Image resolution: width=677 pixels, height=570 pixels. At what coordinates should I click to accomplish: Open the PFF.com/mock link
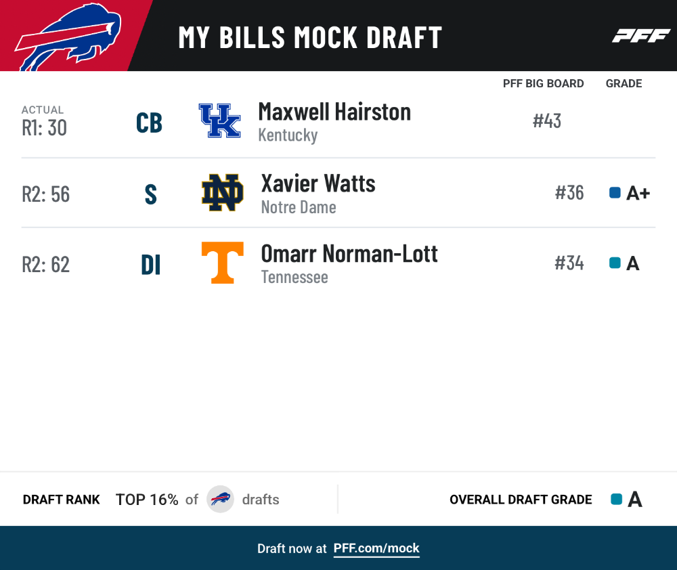pyautogui.click(x=376, y=548)
